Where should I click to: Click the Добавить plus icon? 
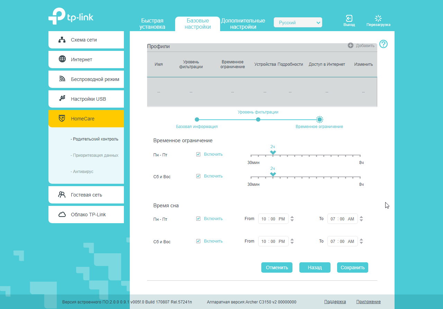351,46
